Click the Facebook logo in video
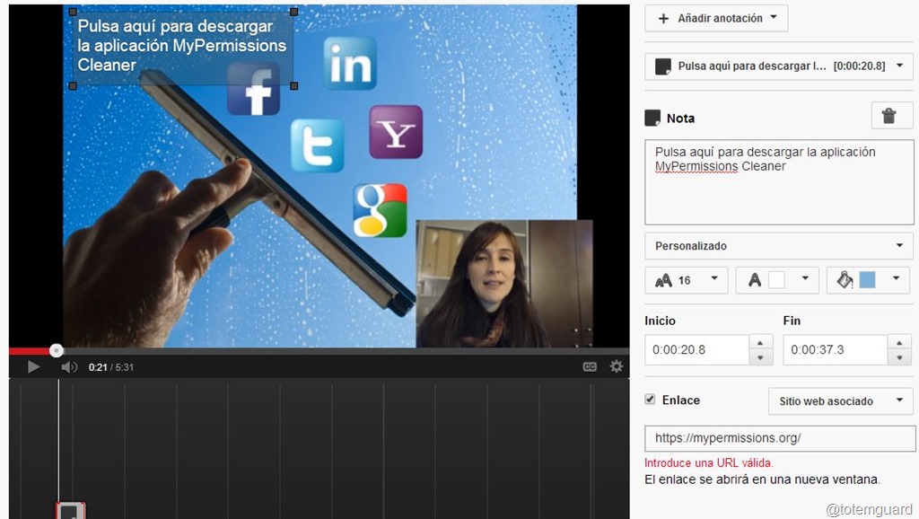The image size is (919, 519). coord(253,91)
